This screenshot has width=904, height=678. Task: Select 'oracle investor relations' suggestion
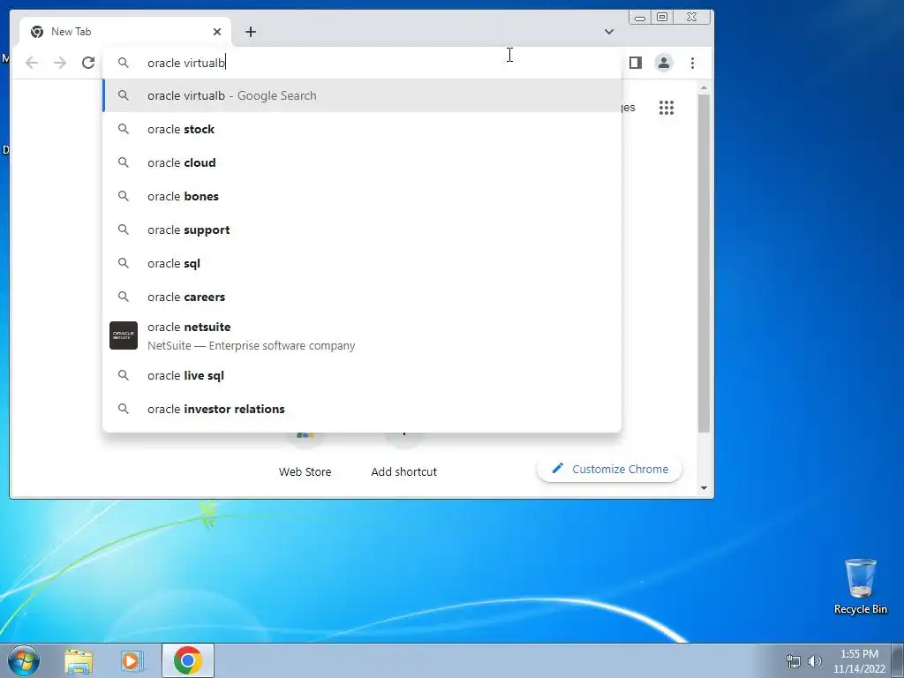362,409
